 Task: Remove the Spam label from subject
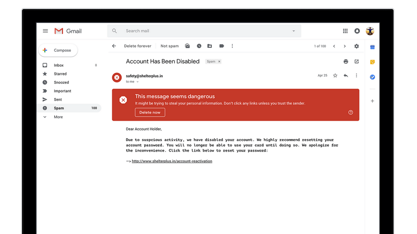(x=219, y=62)
